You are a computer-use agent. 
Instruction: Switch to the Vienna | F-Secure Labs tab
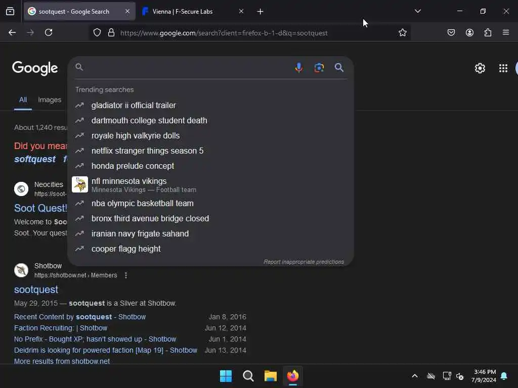(193, 11)
